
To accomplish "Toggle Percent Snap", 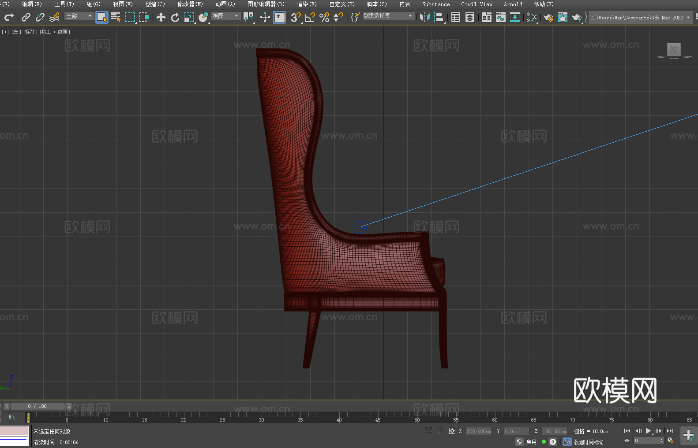I will click(324, 17).
